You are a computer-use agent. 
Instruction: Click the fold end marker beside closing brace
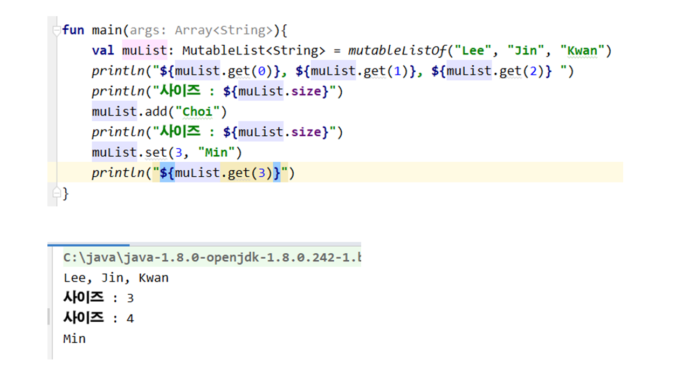[x=57, y=192]
